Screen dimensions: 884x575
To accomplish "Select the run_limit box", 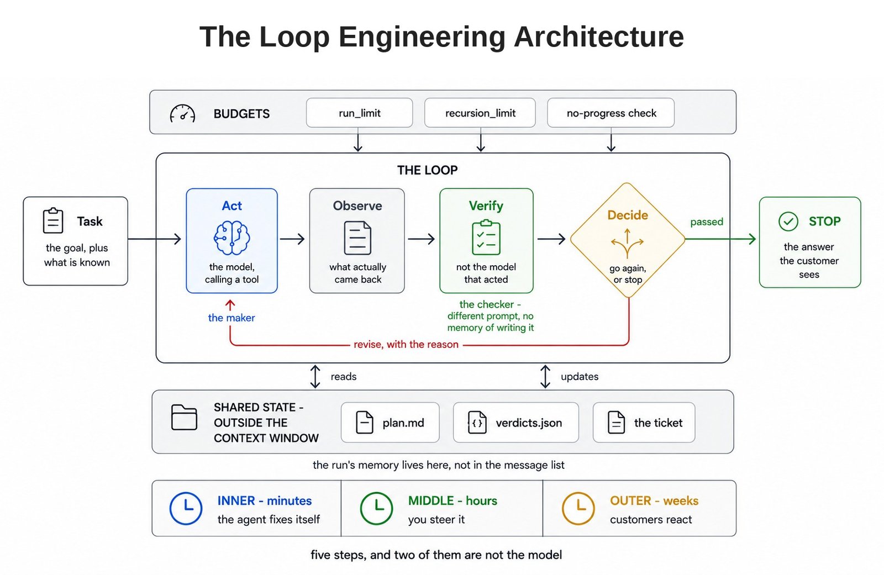I will (360, 113).
